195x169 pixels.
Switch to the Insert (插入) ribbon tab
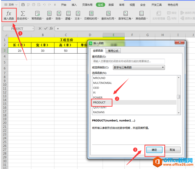point(74,5)
